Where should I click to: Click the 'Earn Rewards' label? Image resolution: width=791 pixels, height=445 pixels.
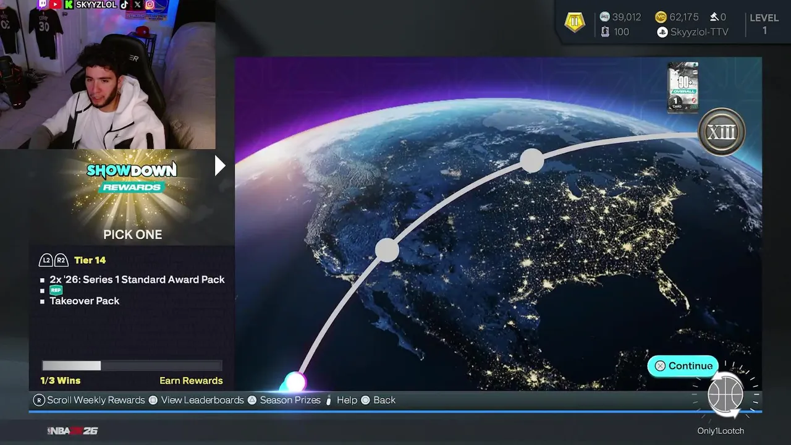tap(191, 381)
